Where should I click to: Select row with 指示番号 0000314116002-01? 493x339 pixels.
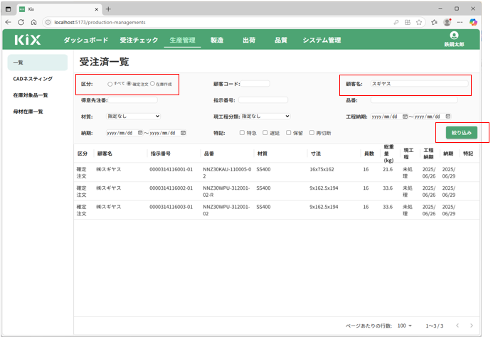(x=277, y=191)
